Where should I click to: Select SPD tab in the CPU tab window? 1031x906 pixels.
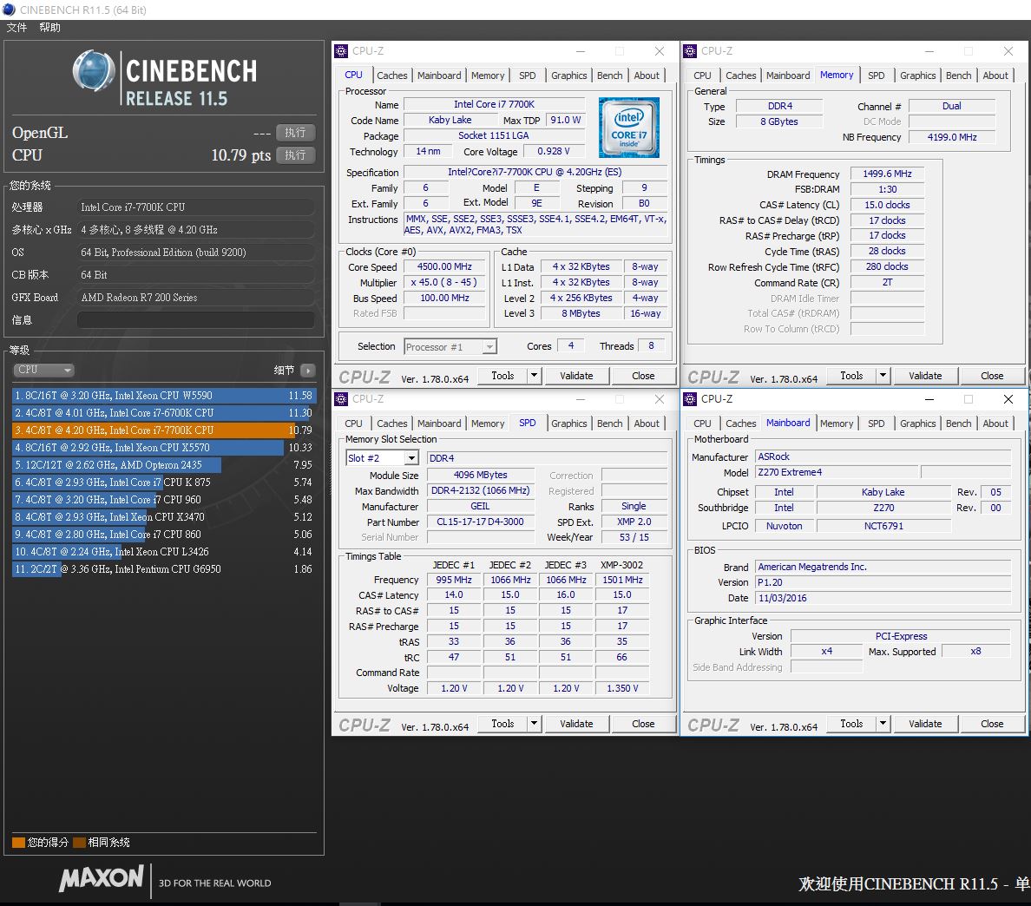pyautogui.click(x=528, y=75)
